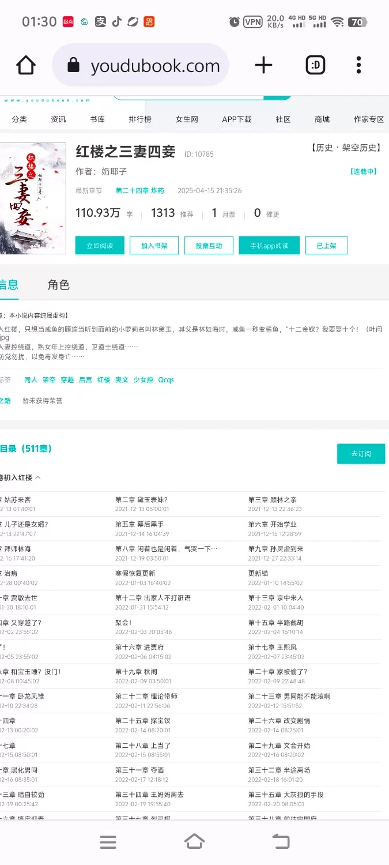Open the browser three-dot menu
This screenshot has height=865, width=389.
(x=358, y=65)
